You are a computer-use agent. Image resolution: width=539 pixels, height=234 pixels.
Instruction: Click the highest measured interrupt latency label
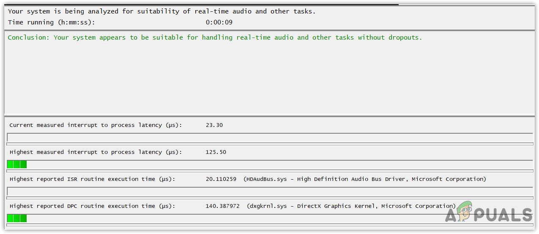pyautogui.click(x=96, y=152)
